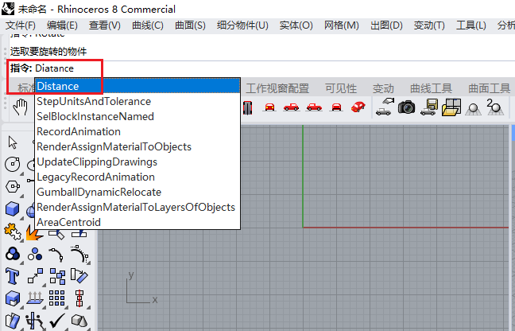
Task: Select the curve fillet dotted arc tool
Action: 79,254
